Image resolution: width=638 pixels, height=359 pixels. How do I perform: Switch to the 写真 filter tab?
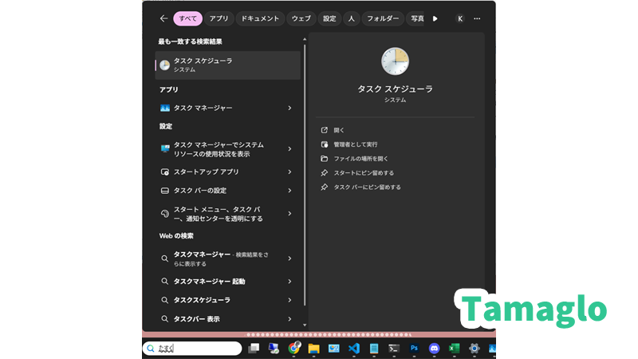pyautogui.click(x=415, y=18)
